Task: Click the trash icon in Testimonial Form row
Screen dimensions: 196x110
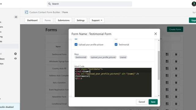Action: (x=176, y=54)
